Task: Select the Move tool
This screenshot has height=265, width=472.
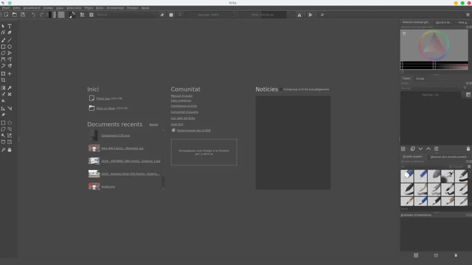Action: tap(10, 74)
